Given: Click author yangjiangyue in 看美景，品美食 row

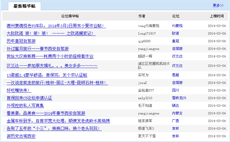Looking at the screenshot, I should [x=149, y=113].
